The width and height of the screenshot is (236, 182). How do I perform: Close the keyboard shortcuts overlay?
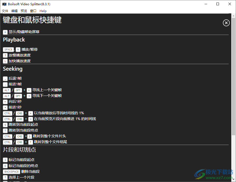pyautogui.click(x=226, y=23)
